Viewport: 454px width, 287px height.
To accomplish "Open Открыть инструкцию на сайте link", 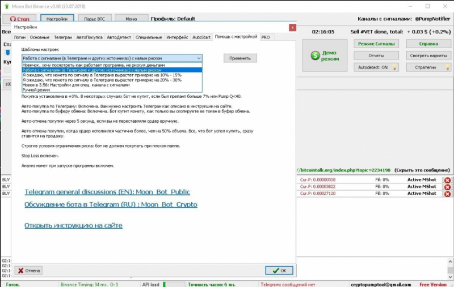I will click(x=73, y=225).
